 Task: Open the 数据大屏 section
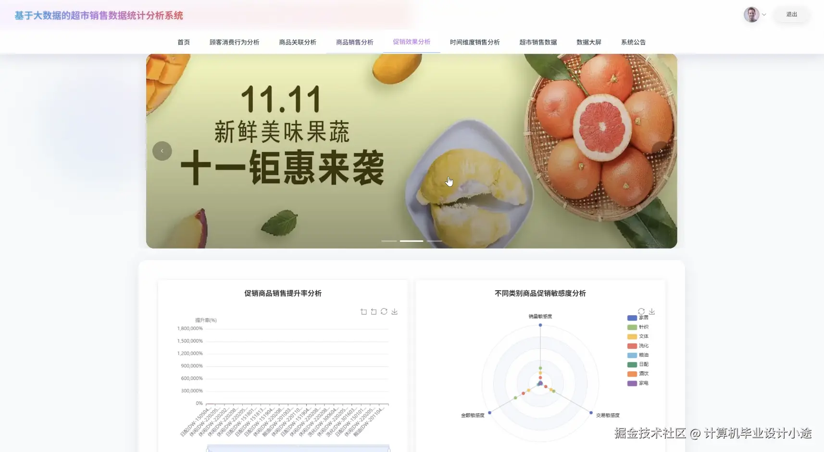coord(588,42)
